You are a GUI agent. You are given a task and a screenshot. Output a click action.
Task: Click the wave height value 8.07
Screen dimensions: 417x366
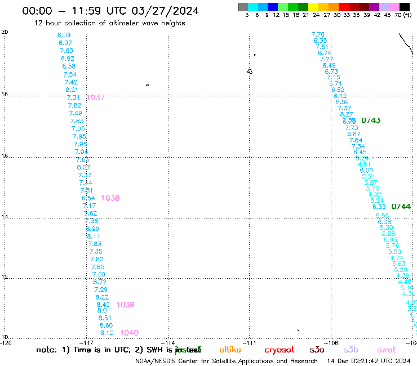(83, 167)
